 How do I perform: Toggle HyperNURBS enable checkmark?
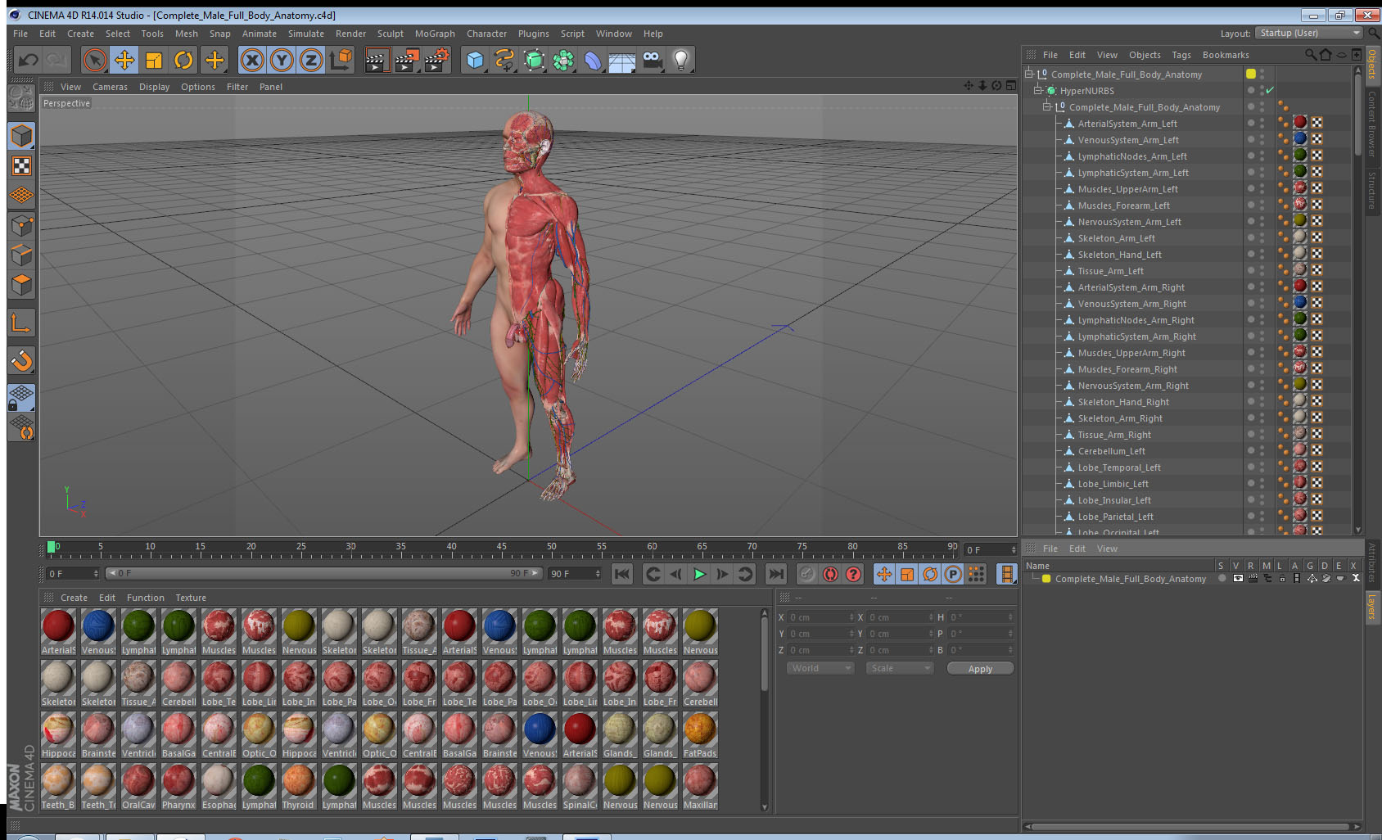coord(1270,90)
